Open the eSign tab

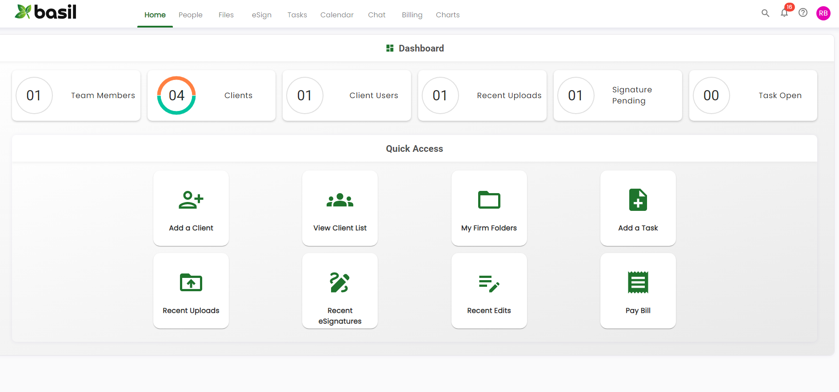coord(261,15)
